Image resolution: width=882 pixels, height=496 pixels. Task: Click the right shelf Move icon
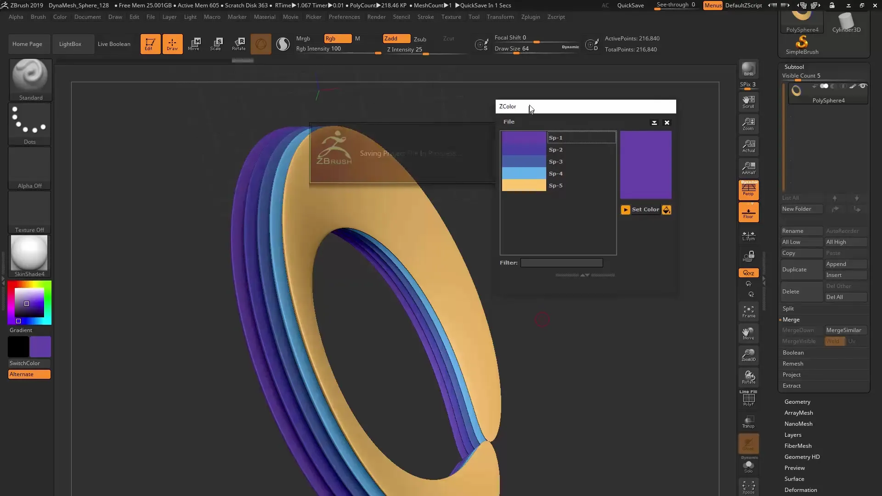pos(748,333)
